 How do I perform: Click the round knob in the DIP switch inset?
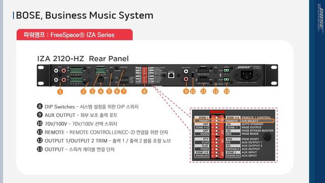point(267,137)
